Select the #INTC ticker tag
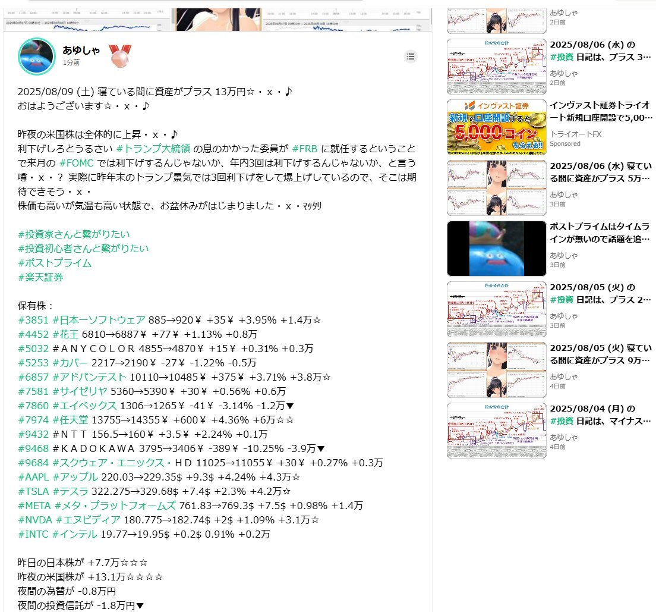The width and height of the screenshot is (656, 612). pyautogui.click(x=33, y=534)
